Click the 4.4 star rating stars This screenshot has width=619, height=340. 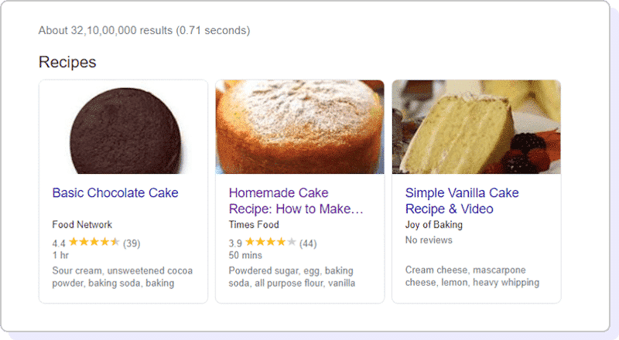pyautogui.click(x=94, y=242)
